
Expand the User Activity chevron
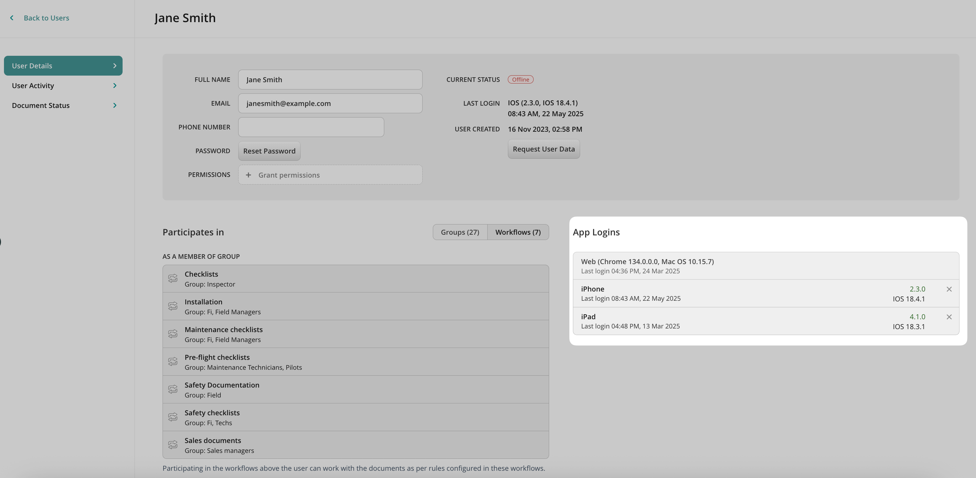115,85
